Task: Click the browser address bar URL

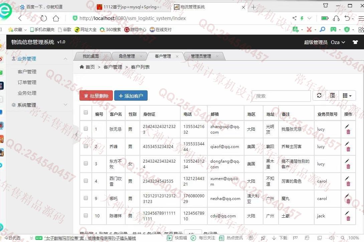Action: point(133,18)
